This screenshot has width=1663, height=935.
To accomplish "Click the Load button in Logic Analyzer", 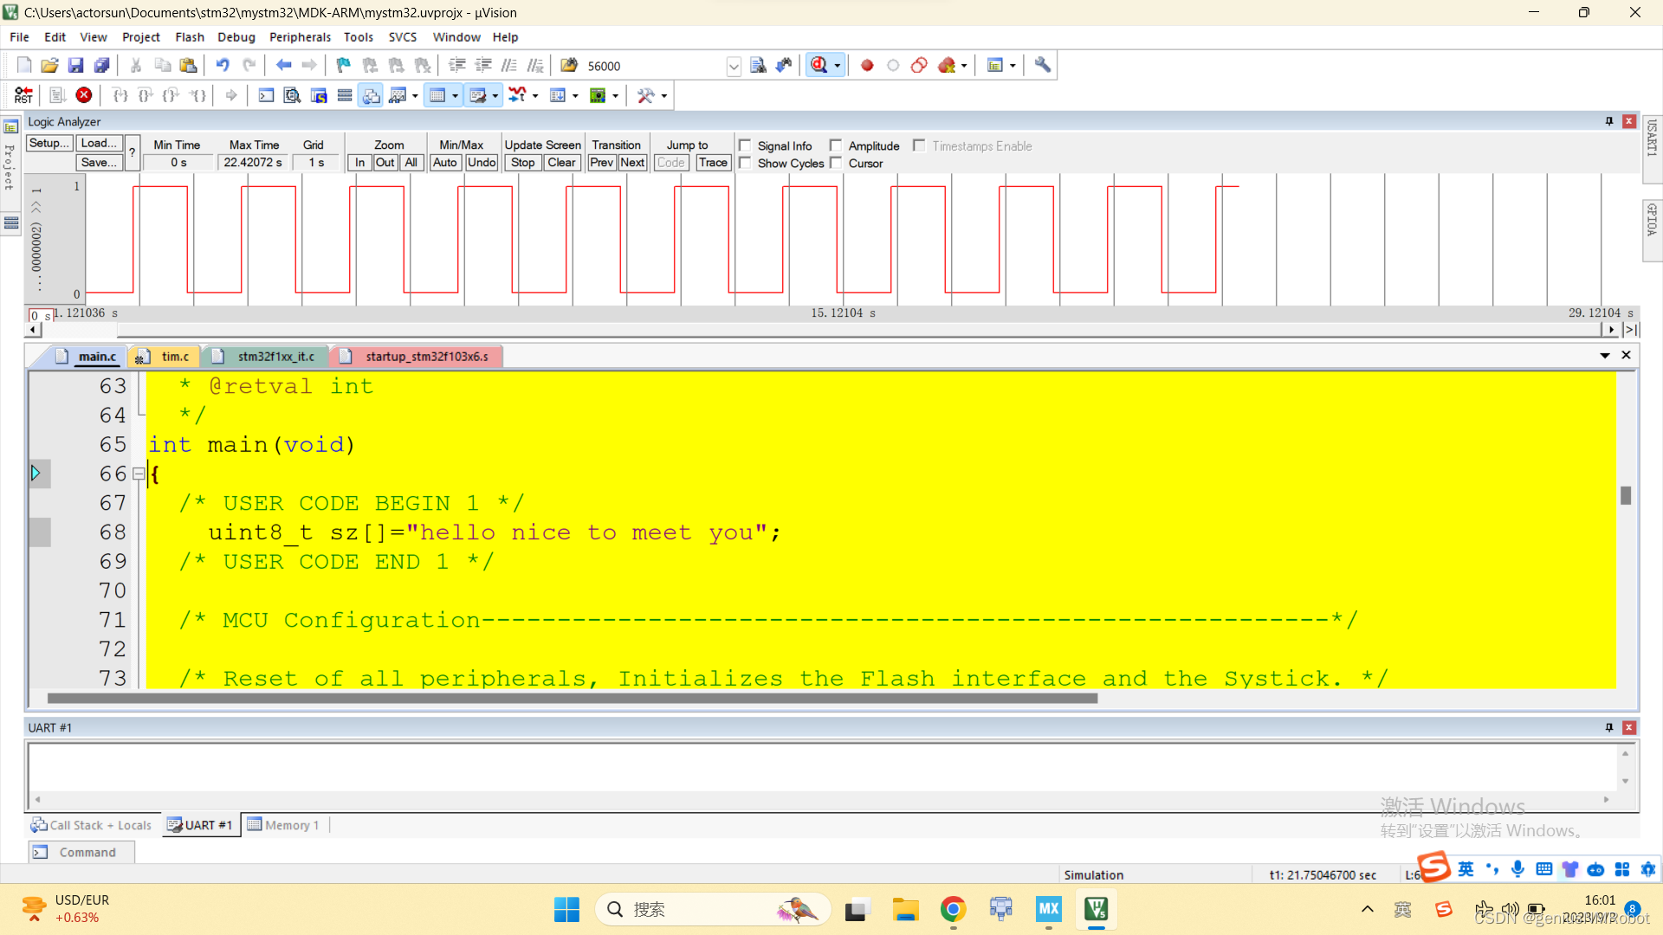I will coord(97,143).
